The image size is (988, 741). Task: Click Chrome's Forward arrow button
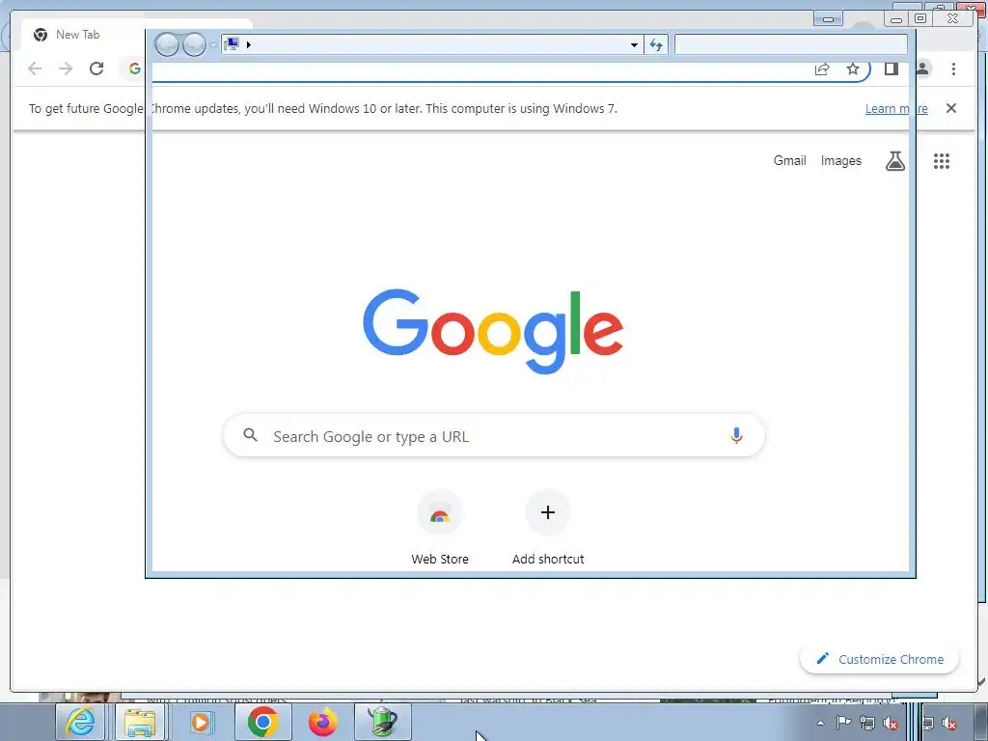click(66, 69)
